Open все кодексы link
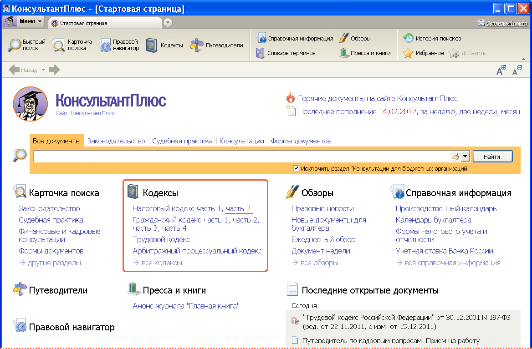The height and width of the screenshot is (349, 532). 162,263
